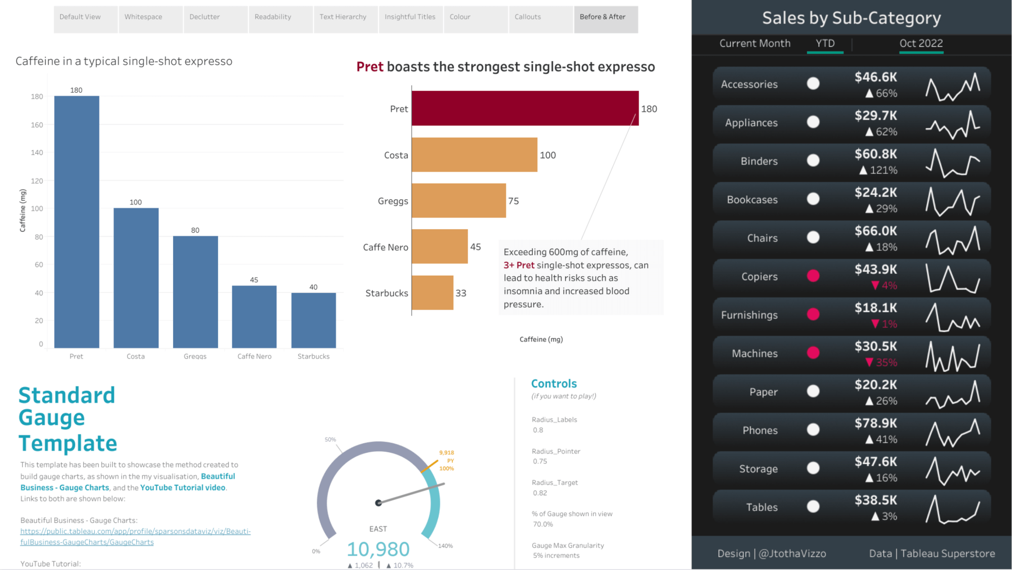
Task: Open the Radius_Pointer 0.75 parameter control
Action: point(540,461)
